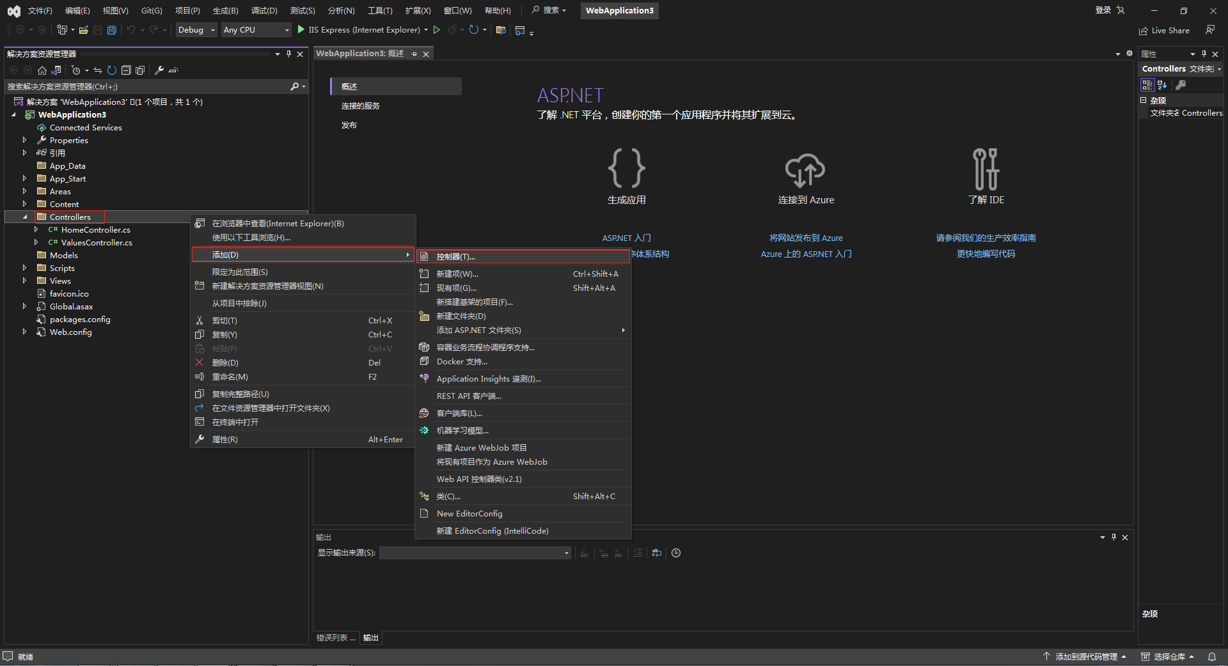Click the gear icon above document area
1228x666 pixels.
[1130, 54]
